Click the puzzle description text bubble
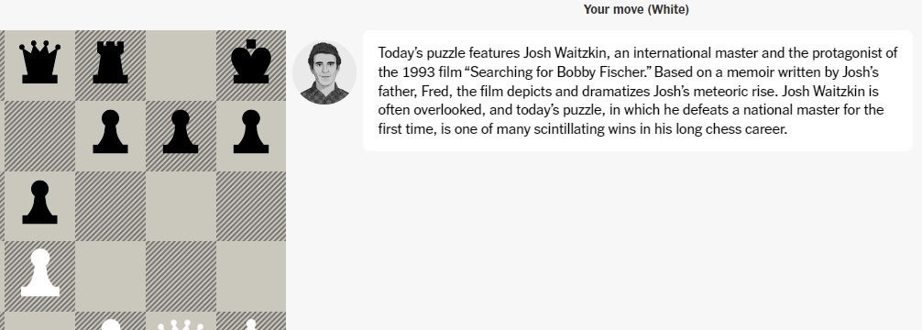The width and height of the screenshot is (922, 330). pyautogui.click(x=637, y=91)
